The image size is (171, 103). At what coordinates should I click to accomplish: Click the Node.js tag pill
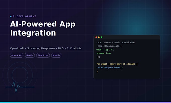click(x=56, y=55)
